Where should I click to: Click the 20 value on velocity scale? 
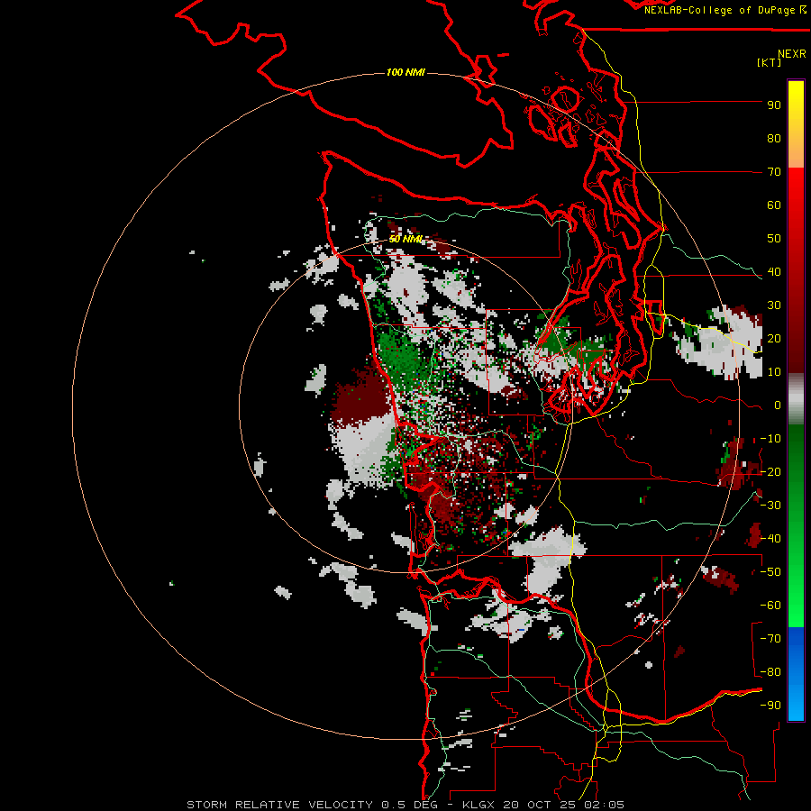click(774, 339)
